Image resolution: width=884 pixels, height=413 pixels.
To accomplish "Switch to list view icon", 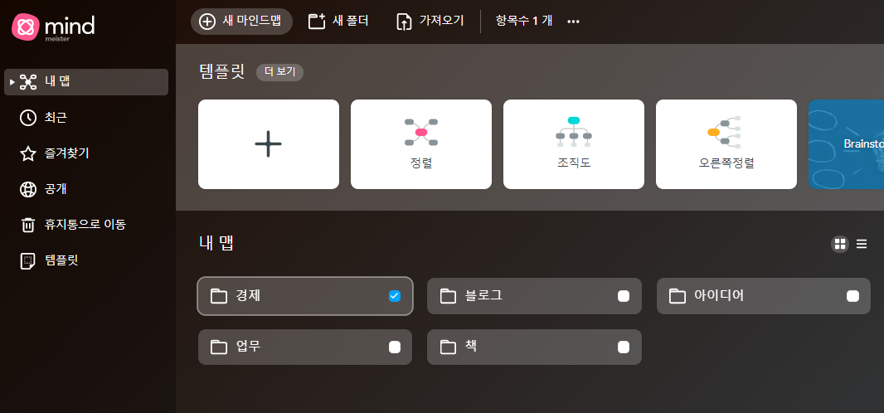I will tap(862, 244).
